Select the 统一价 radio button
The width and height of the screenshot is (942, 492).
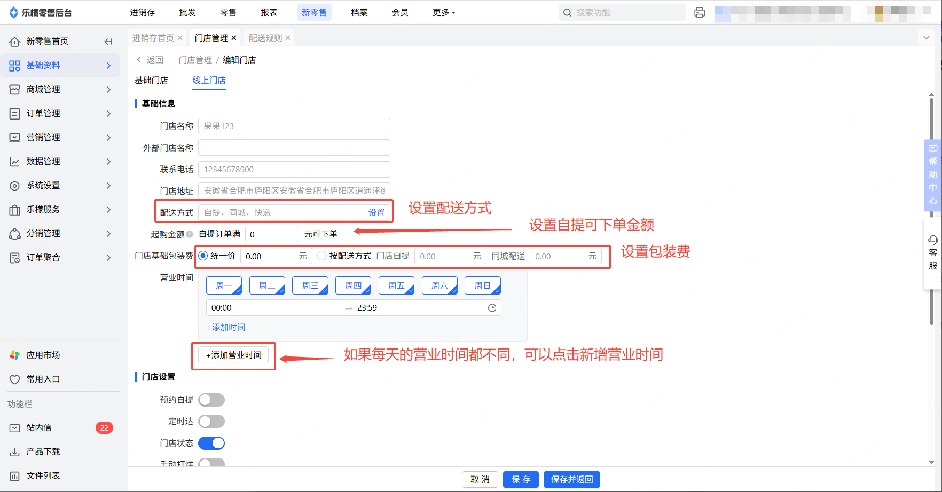(x=203, y=256)
